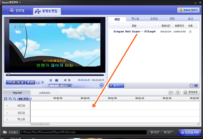The width and height of the screenshot is (203, 139).
Task: Set the 끝 end marker
Action: [x=21, y=82]
